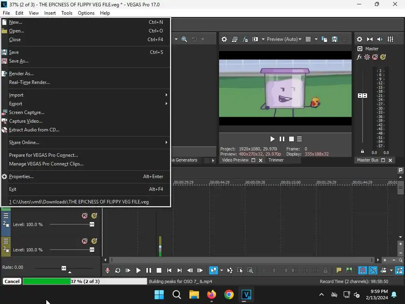
Task: Open Master Bus audio properties gear
Action: pyautogui.click(x=359, y=39)
